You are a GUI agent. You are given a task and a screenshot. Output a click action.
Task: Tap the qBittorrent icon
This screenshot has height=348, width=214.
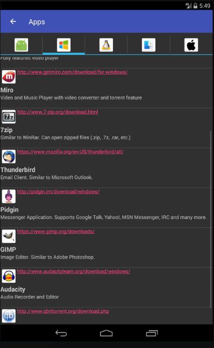click(9, 316)
